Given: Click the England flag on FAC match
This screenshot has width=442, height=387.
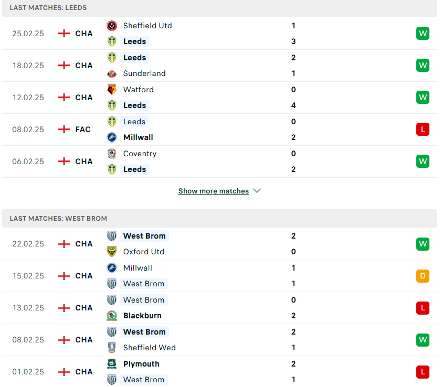Looking at the screenshot, I should [x=64, y=130].
